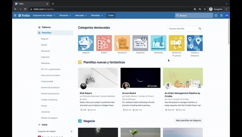This screenshot has width=242, height=137.
Task: Open the information icon in header
Action: pos(216,16)
